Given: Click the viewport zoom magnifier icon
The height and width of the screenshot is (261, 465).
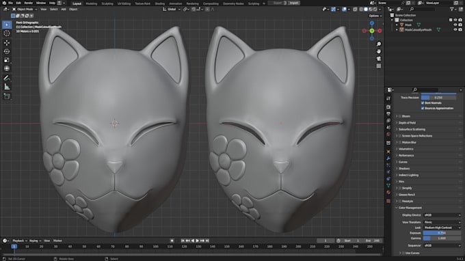Looking at the screenshot, I should coord(379,44).
